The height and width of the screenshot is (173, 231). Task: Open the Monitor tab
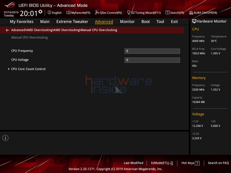click(x=127, y=22)
